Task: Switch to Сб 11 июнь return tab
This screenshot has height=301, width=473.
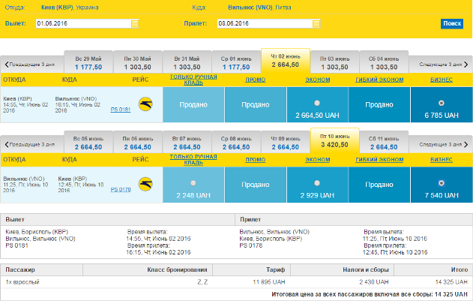Action: [x=383, y=143]
